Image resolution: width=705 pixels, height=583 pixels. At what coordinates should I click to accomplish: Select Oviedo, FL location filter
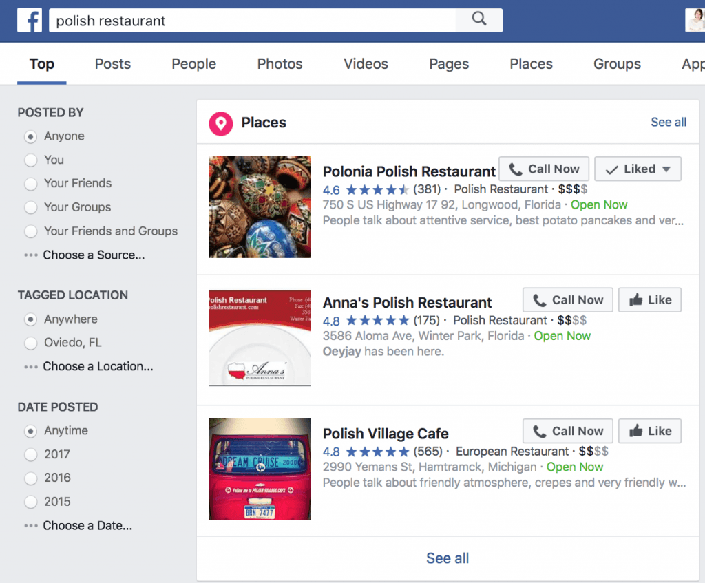click(x=30, y=343)
